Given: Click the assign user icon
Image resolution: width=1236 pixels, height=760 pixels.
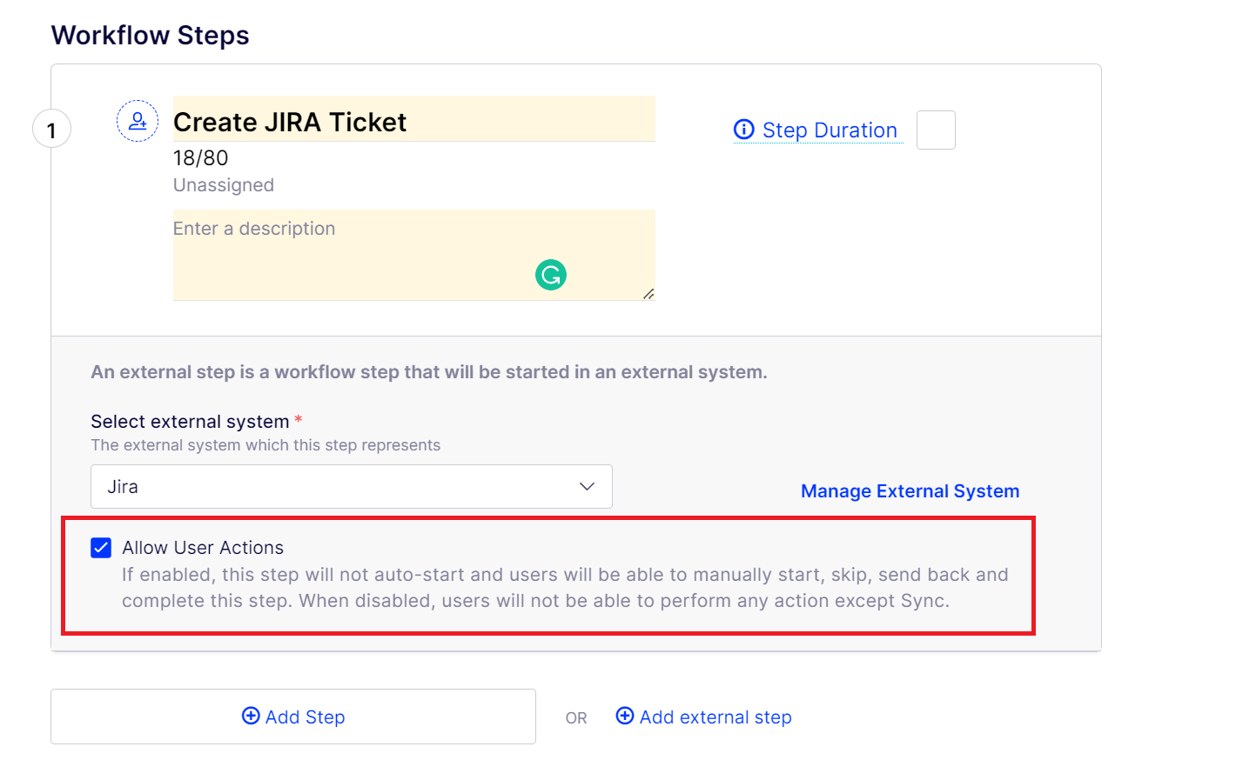Looking at the screenshot, I should [138, 121].
